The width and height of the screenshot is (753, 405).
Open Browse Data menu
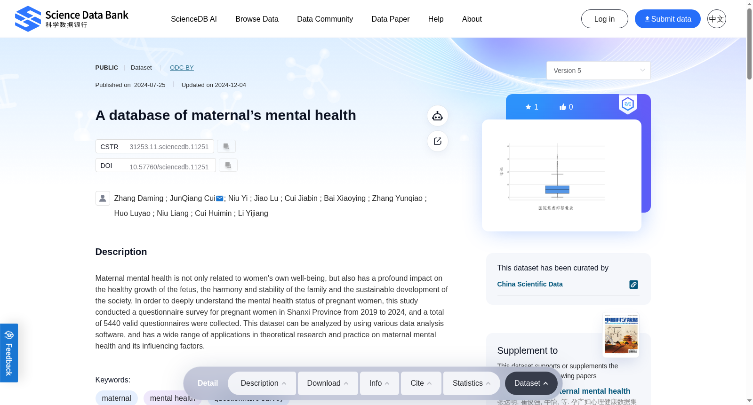click(x=257, y=19)
